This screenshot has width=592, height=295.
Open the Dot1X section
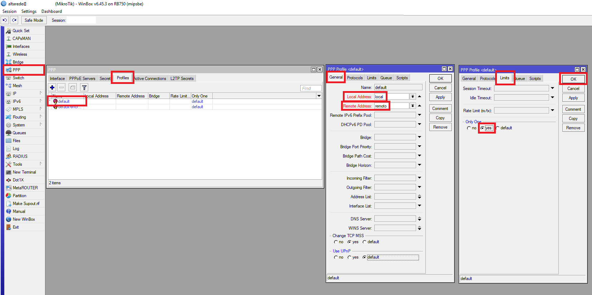tap(18, 180)
